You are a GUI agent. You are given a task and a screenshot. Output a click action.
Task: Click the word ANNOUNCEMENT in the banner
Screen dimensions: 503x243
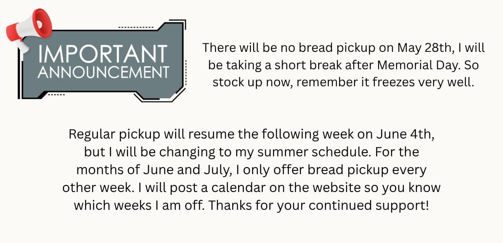pos(103,72)
